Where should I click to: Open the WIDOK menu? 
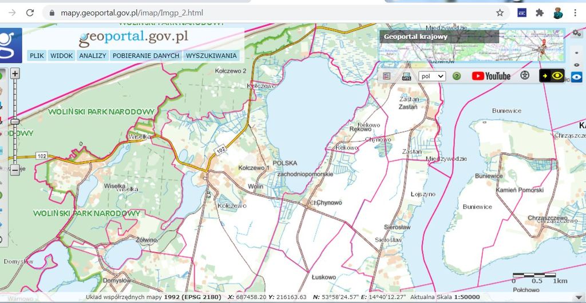click(x=61, y=56)
